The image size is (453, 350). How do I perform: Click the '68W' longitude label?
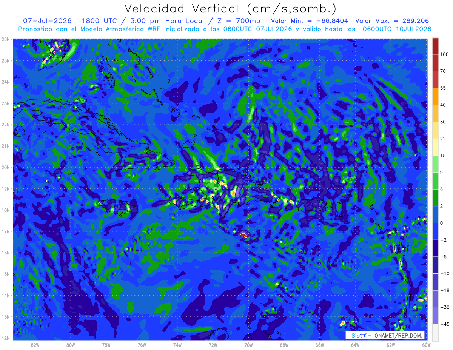[284, 345]
